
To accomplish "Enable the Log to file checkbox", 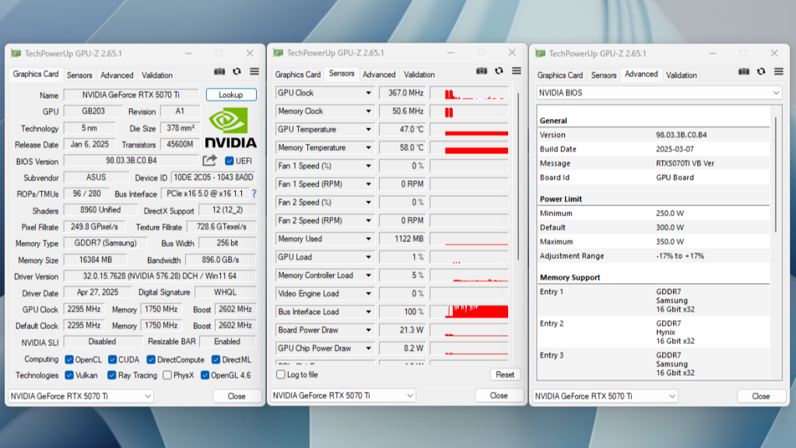I will [281, 374].
